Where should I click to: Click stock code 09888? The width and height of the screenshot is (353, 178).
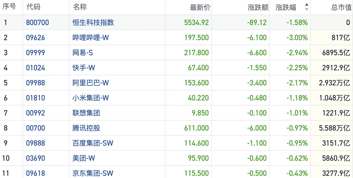coord(35,143)
